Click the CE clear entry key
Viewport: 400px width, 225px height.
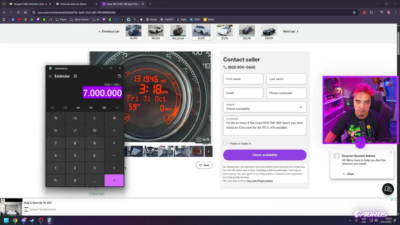(x=75, y=118)
